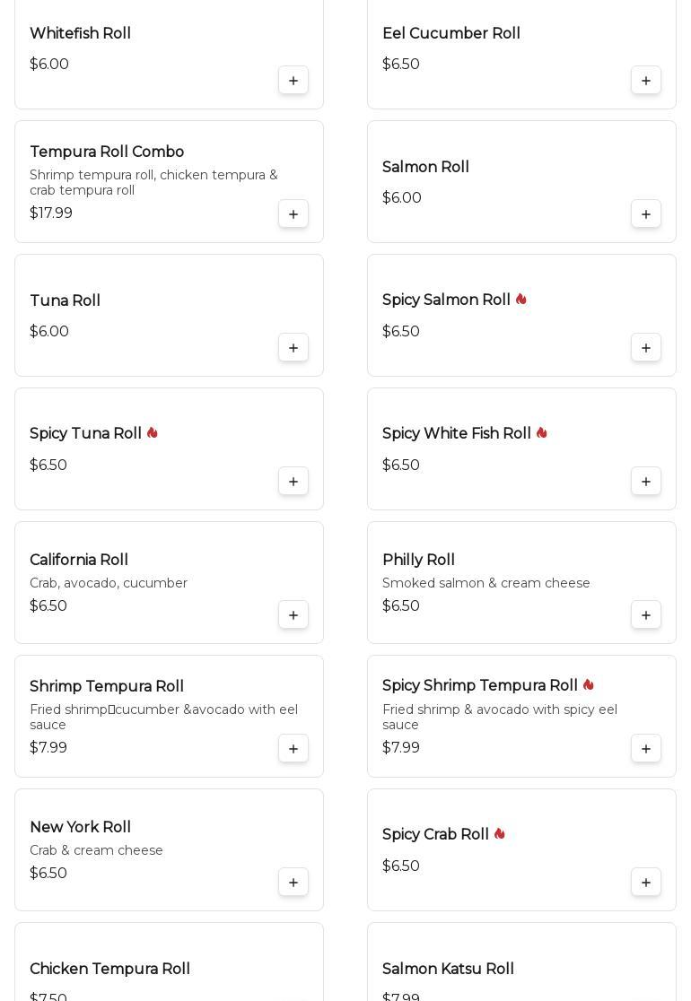Add New York Roll using plus button
691x1001 pixels.
(x=293, y=883)
